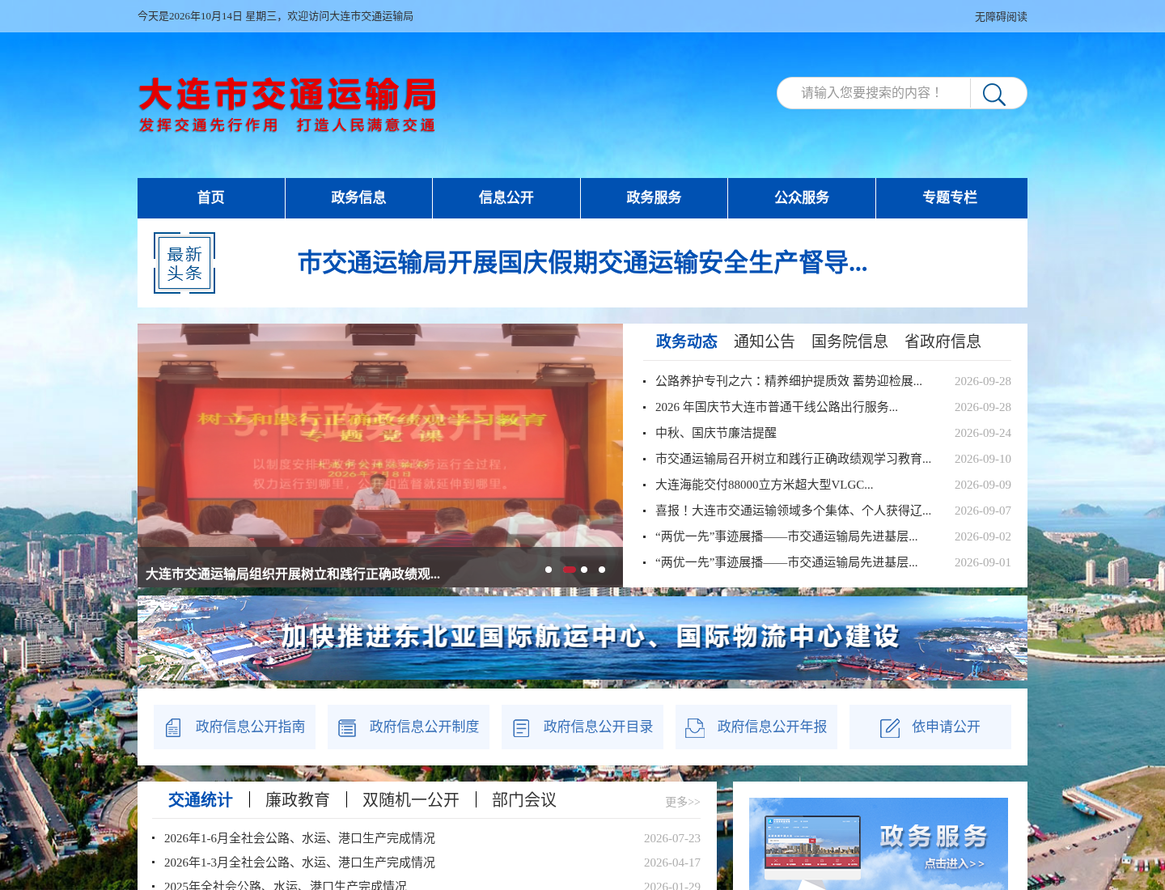Image resolution: width=1165 pixels, height=890 pixels.
Task: Open the 公众服务 navigation menu
Action: [x=802, y=197]
